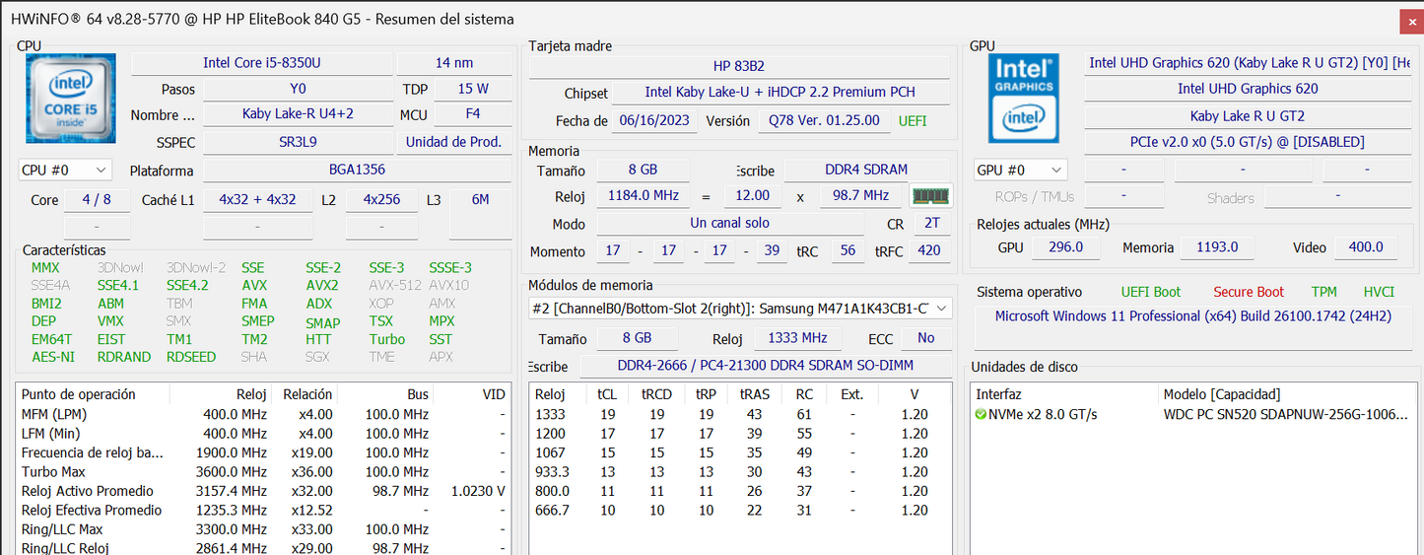Click the Kaby Lake-R U4+2 codename field
Screen dimensions: 1424x555
coord(298,114)
